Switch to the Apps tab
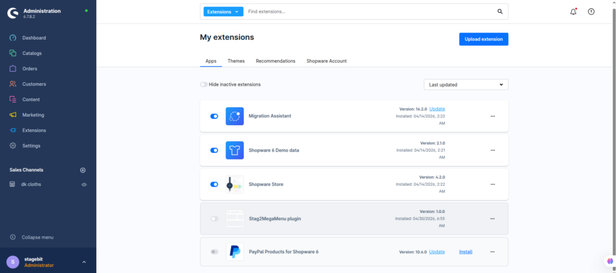Image resolution: width=616 pixels, height=273 pixels. pos(211,61)
